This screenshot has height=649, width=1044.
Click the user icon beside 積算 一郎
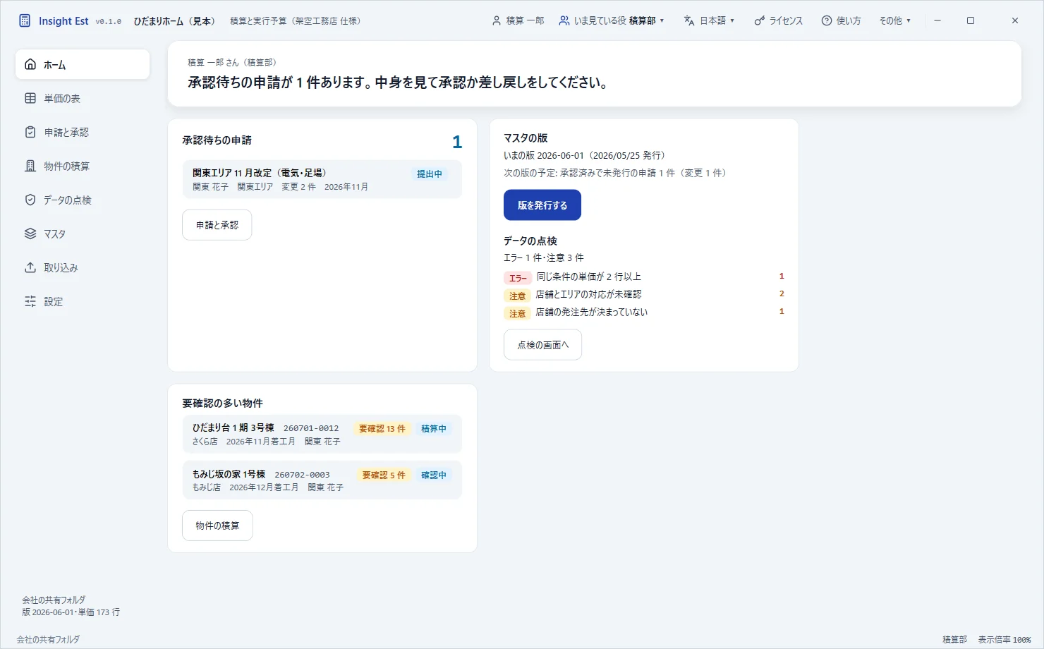pyautogui.click(x=497, y=20)
